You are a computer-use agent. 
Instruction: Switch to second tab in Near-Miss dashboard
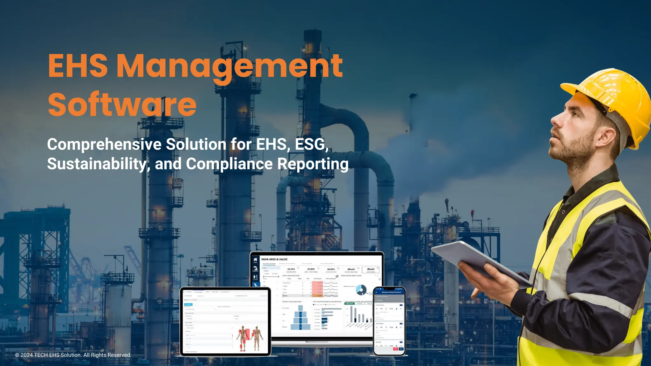pos(287,264)
